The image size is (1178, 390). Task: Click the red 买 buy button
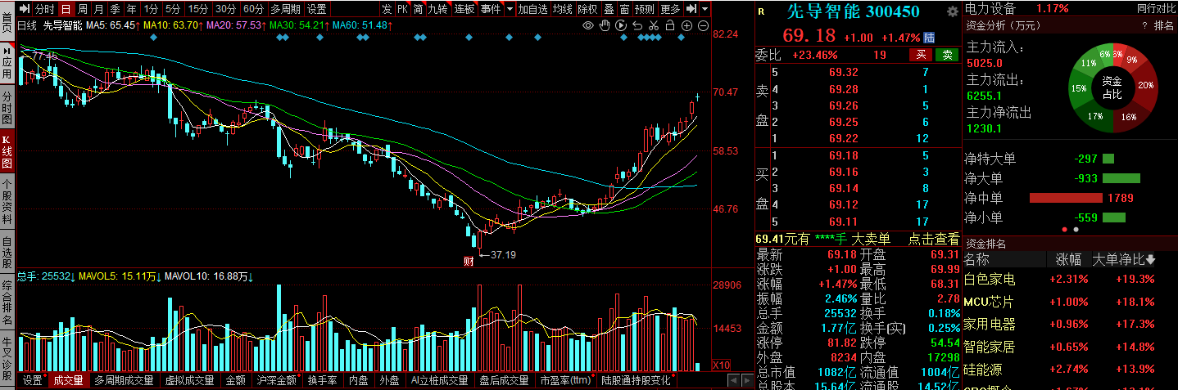(921, 55)
